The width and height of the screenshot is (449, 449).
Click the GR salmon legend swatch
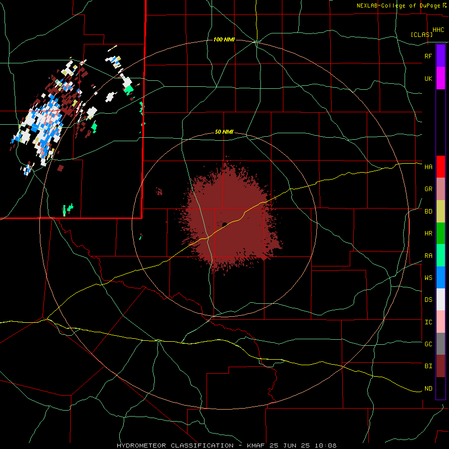[441, 189]
